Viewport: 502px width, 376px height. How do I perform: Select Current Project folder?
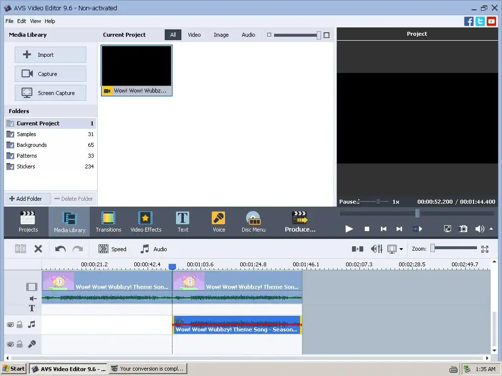coord(50,123)
